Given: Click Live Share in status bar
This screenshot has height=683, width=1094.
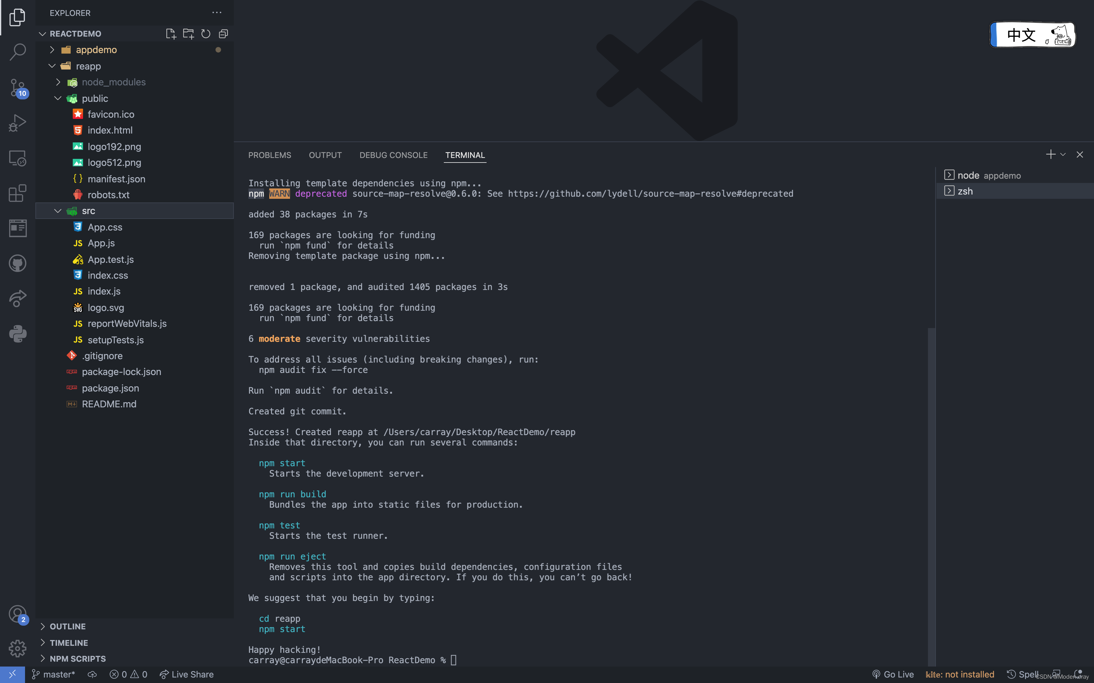Looking at the screenshot, I should coord(187,674).
